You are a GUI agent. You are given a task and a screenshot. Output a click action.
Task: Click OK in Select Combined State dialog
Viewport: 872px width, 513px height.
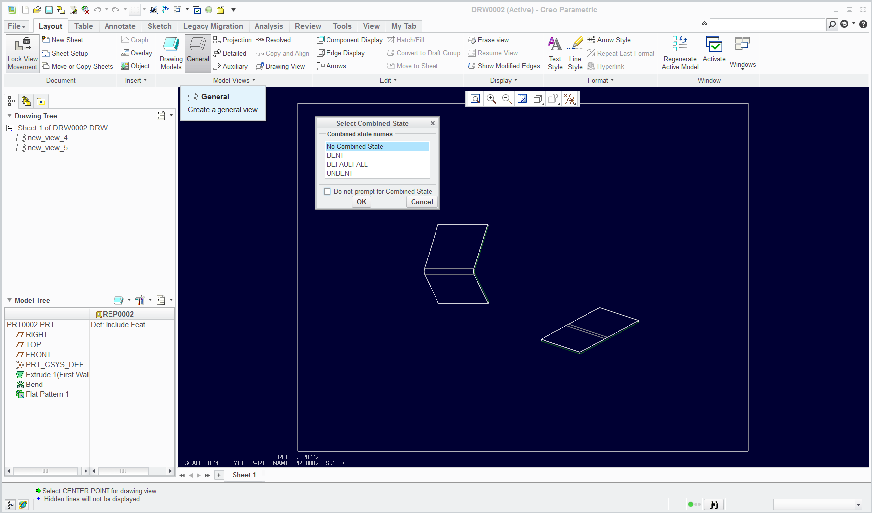pos(361,202)
